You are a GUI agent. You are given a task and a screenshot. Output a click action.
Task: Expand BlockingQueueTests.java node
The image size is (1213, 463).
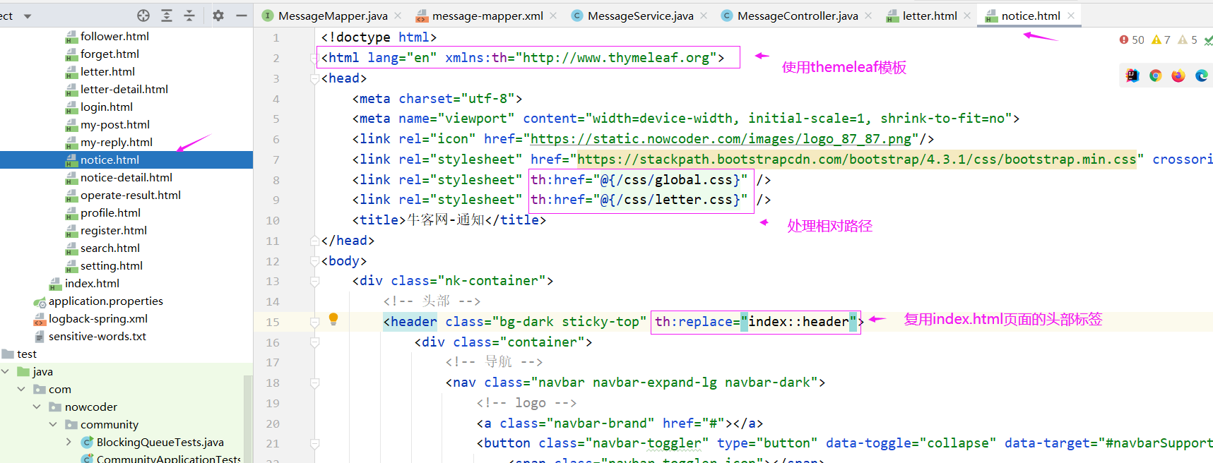[69, 442]
